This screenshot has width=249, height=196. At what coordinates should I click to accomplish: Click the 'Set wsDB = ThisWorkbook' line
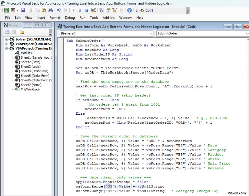pyautogui.click(x=124, y=73)
